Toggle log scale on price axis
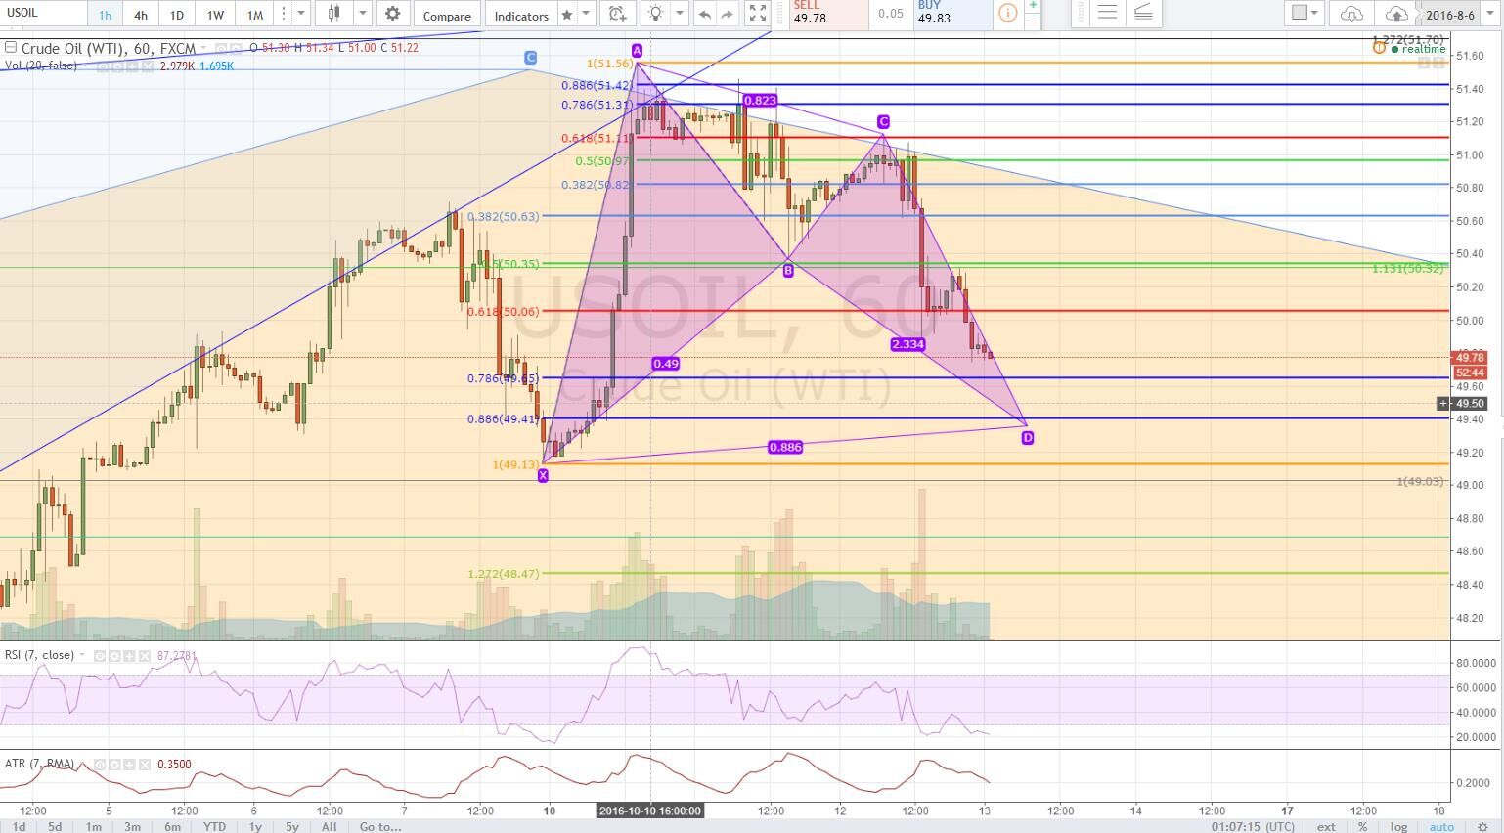This screenshot has height=833, width=1504. point(1398,827)
